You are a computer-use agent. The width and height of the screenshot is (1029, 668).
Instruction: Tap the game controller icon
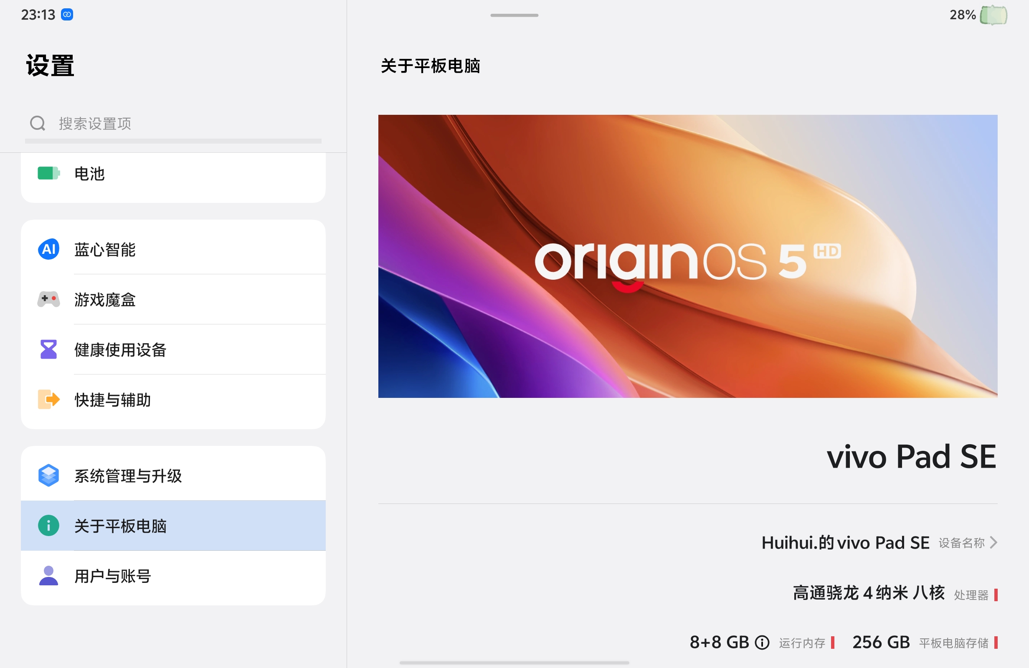coord(48,299)
